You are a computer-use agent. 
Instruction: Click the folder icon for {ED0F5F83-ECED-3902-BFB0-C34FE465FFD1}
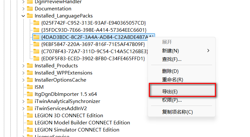pos(36,59)
